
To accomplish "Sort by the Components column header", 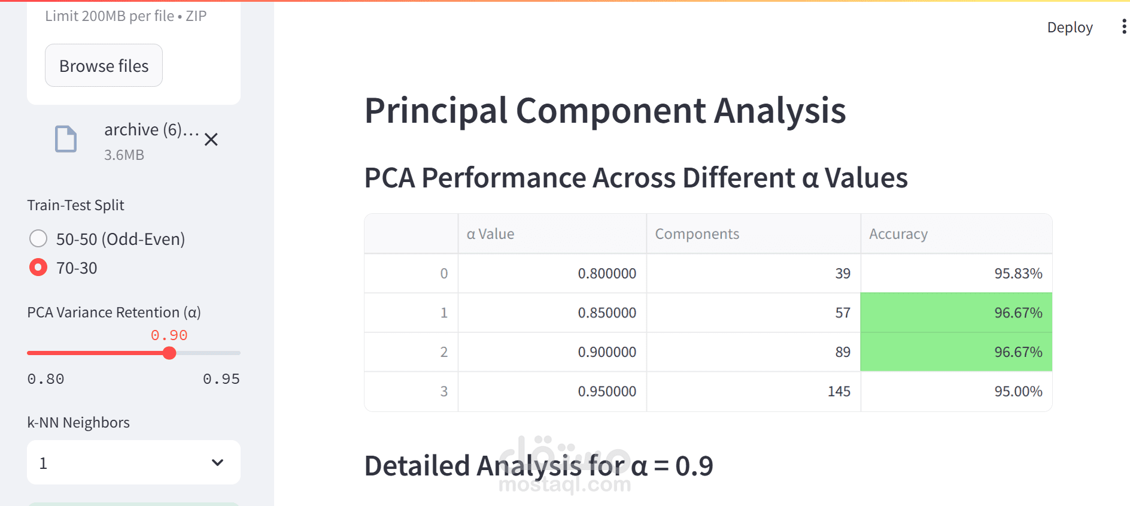I will point(754,234).
